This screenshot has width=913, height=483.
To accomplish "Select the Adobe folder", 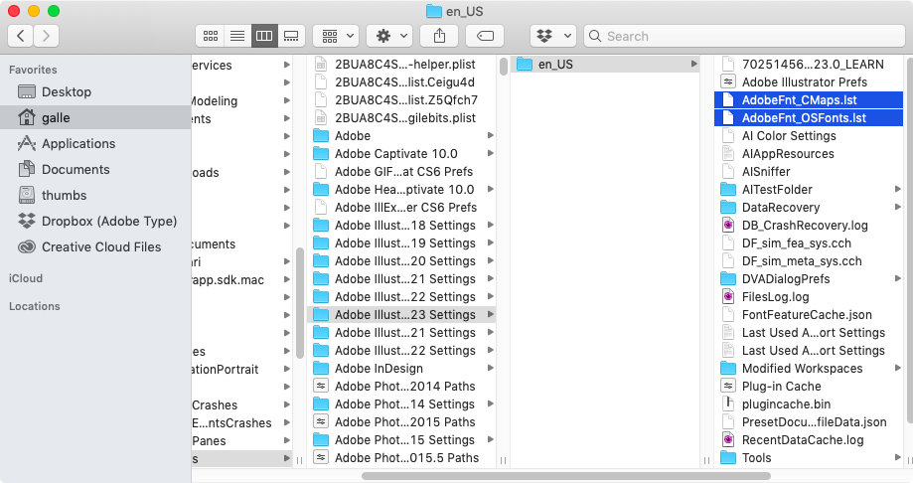I will click(x=401, y=136).
